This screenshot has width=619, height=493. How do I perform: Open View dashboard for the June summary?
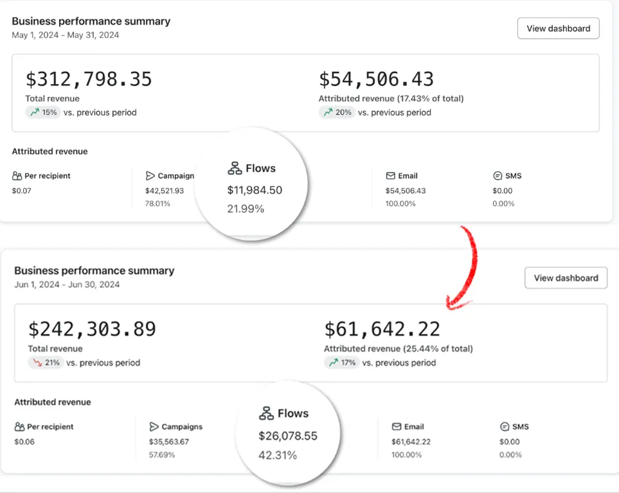566,278
